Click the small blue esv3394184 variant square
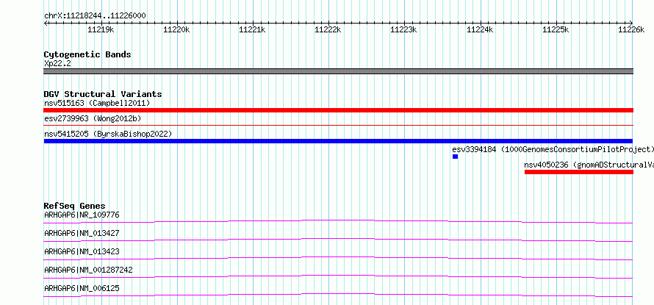This screenshot has height=305, width=654. [x=455, y=157]
